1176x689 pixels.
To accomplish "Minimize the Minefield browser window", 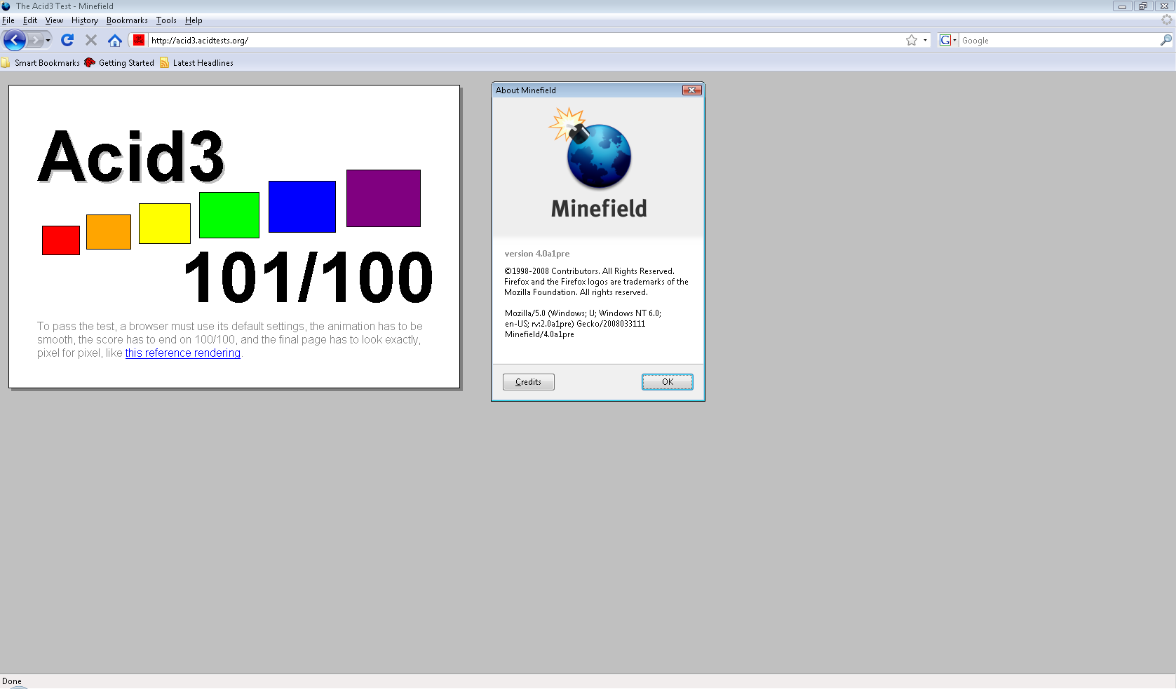I will [1123, 6].
